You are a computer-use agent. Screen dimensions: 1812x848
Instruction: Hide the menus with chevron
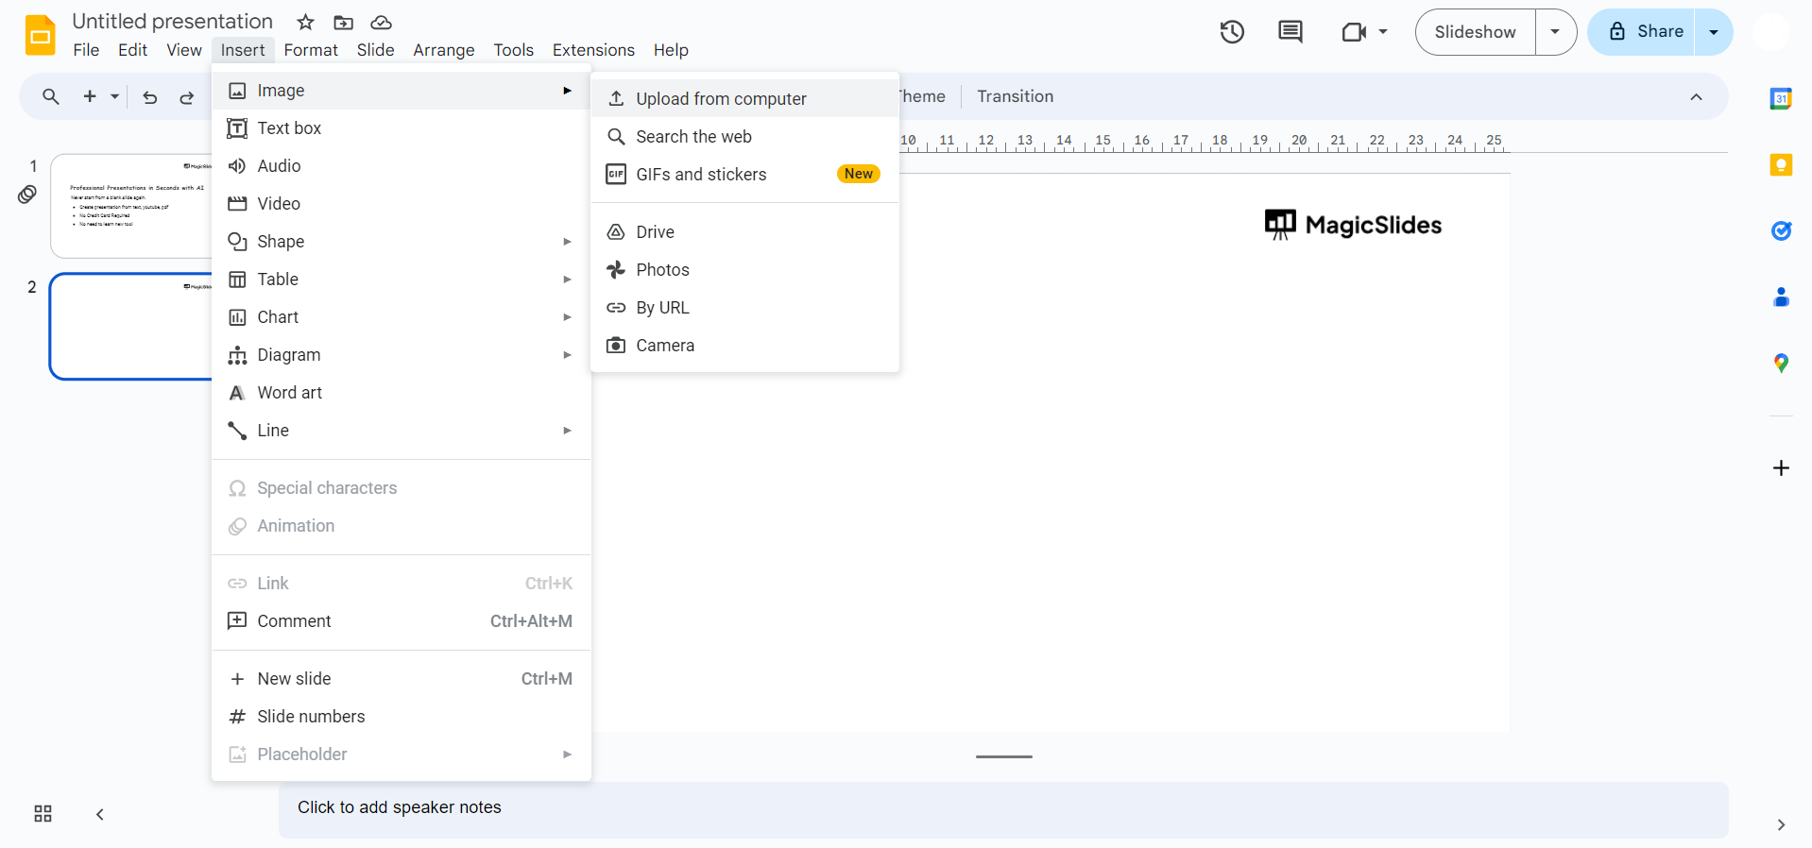[x=1696, y=97]
